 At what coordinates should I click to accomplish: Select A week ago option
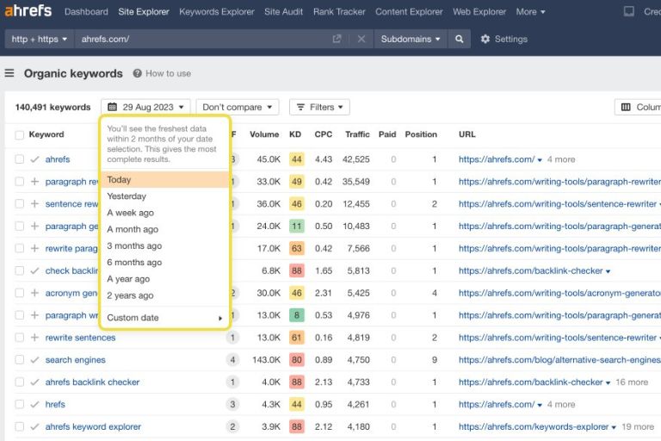[x=164, y=213]
